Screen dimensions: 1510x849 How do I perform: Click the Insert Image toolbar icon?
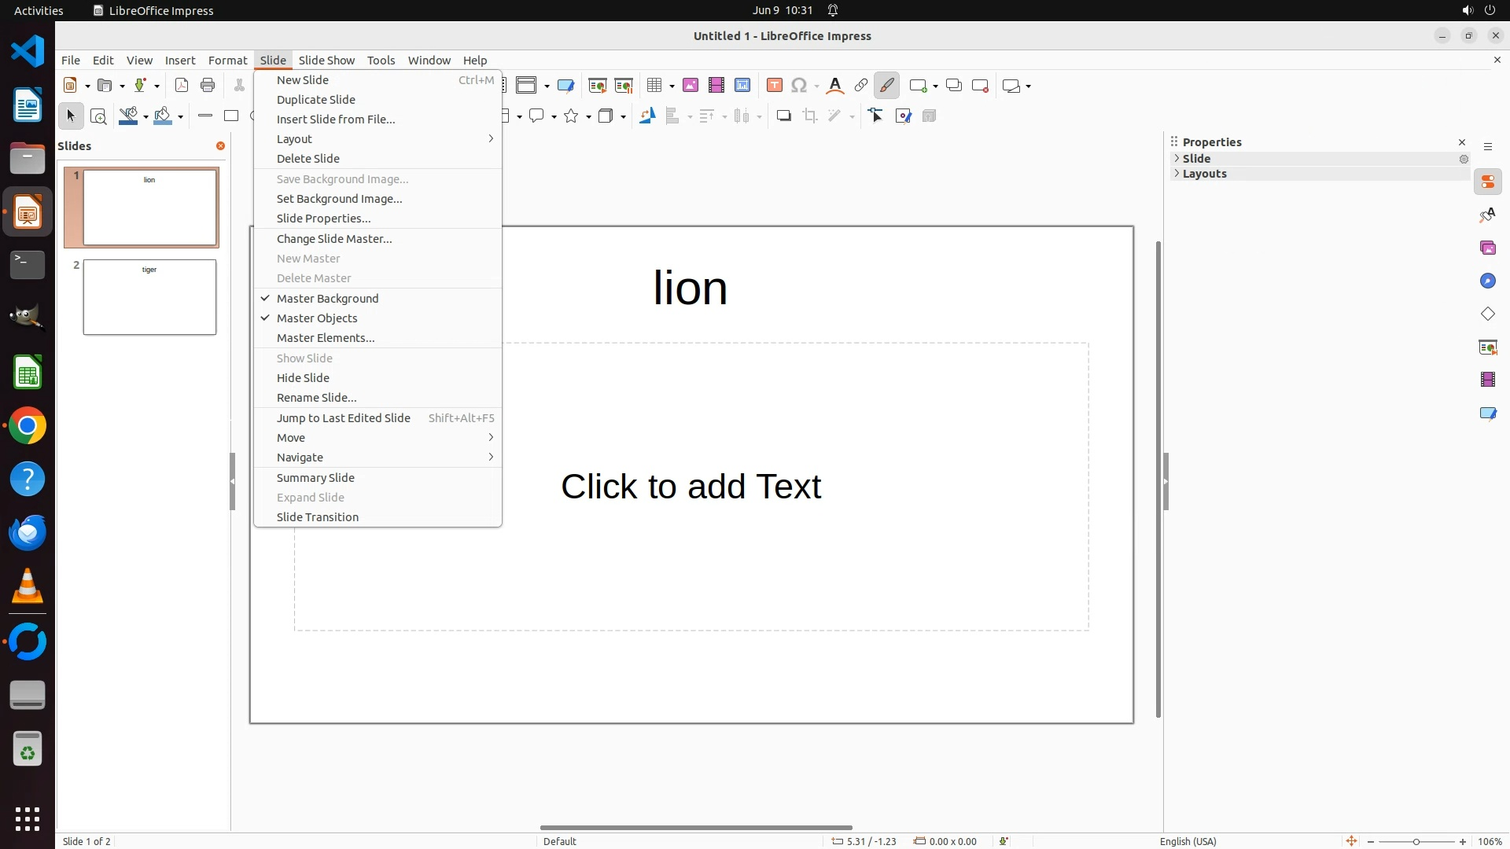[x=690, y=86]
